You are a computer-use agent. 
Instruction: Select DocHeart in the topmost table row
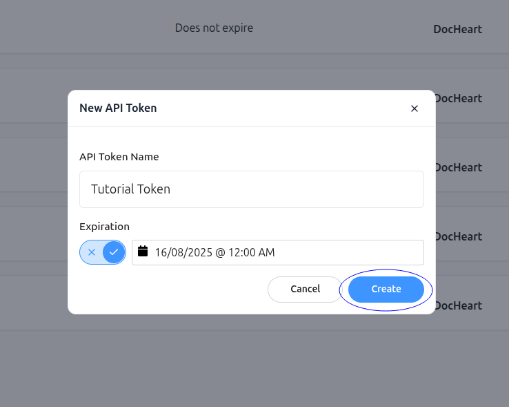point(457,29)
